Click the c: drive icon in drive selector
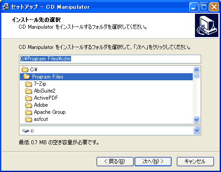 26,131
